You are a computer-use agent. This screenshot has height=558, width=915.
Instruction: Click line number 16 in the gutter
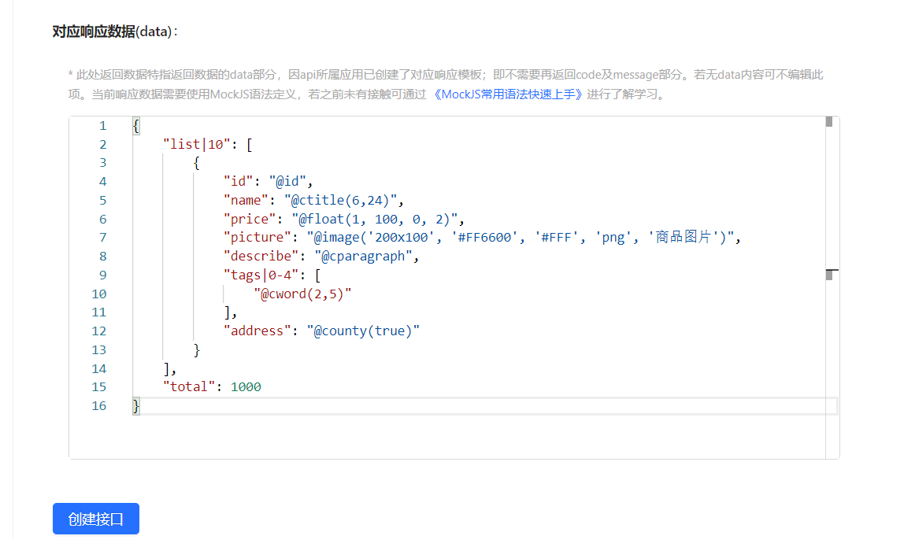[98, 405]
